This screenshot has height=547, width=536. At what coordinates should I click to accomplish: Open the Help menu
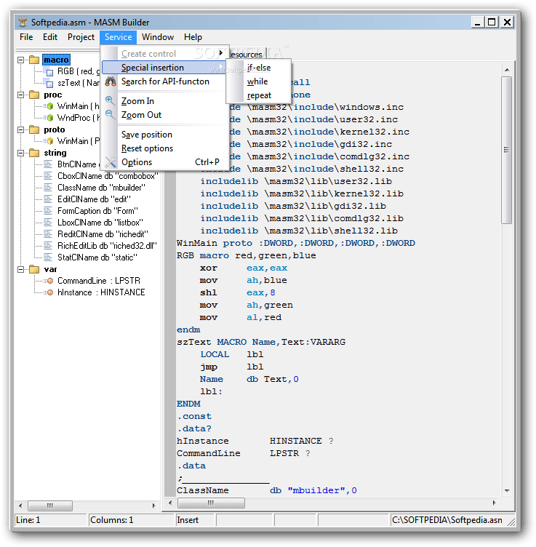tap(193, 37)
